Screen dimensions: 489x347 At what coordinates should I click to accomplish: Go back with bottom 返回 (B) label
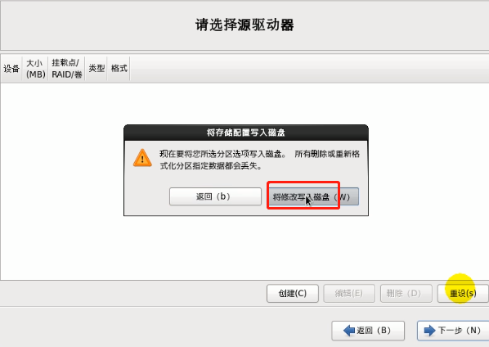374,330
